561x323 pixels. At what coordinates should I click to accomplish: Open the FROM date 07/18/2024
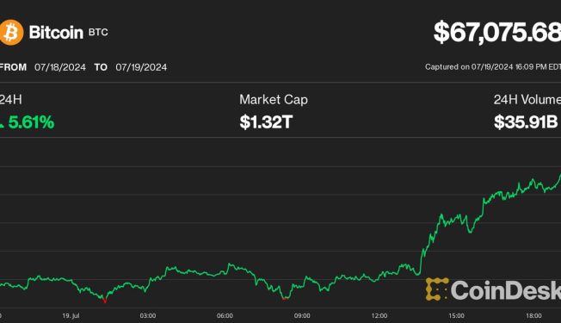(x=60, y=67)
